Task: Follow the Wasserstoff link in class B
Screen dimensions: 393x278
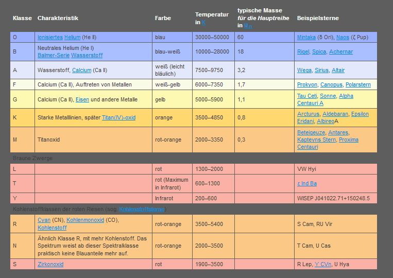Action: pos(87,55)
